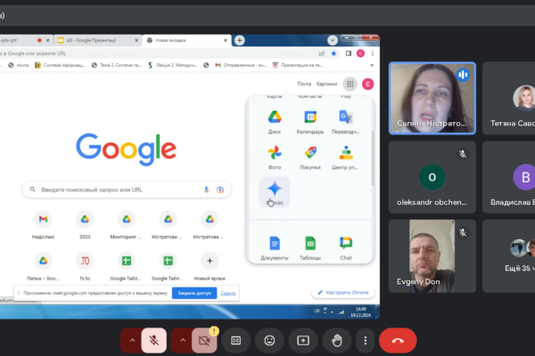Image resolution: width=535 pixels, height=356 pixels.
Task: Click the Закрыть доступ button
Action: point(194,293)
